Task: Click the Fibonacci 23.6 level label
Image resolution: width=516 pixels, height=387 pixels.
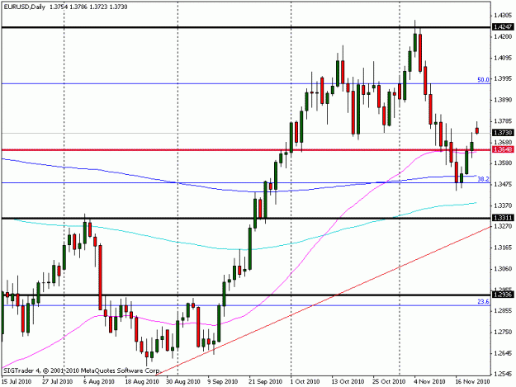Action: pyautogui.click(x=484, y=301)
